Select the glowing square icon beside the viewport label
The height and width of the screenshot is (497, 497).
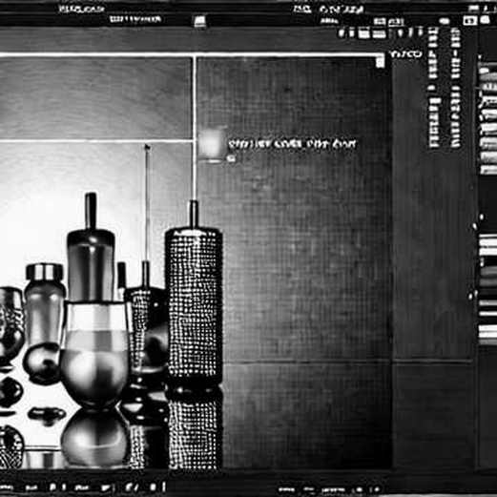pyautogui.click(x=211, y=144)
